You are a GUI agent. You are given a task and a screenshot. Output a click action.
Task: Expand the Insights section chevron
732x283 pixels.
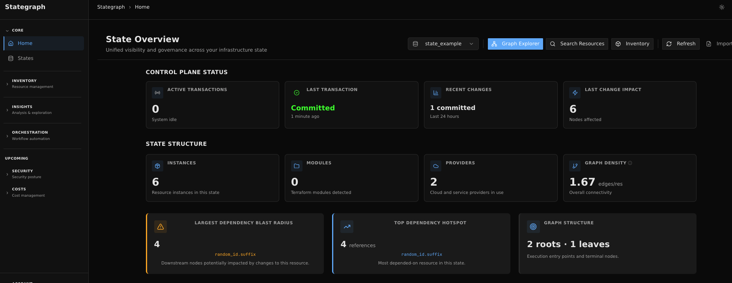[7, 110]
